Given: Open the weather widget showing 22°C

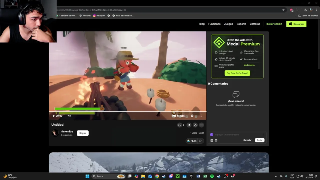Looking at the screenshot, I should (x=10, y=176).
